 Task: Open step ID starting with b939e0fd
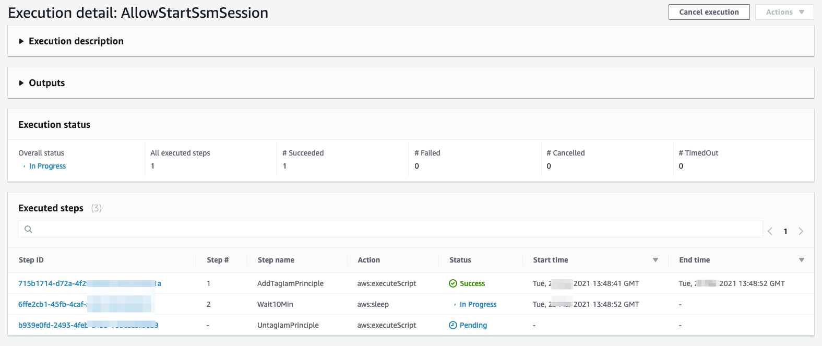click(x=52, y=325)
